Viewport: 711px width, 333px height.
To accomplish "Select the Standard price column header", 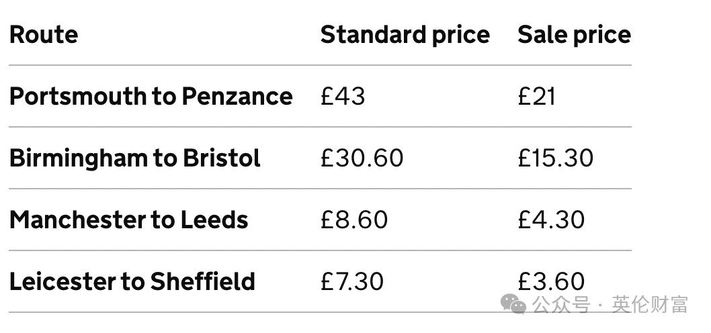I will [405, 34].
